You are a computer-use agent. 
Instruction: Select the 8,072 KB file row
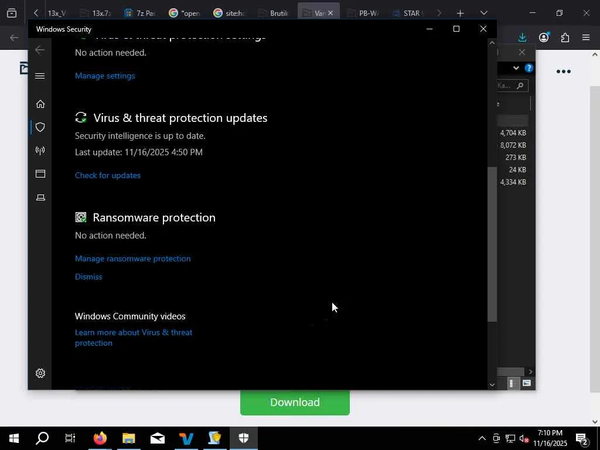click(513, 145)
